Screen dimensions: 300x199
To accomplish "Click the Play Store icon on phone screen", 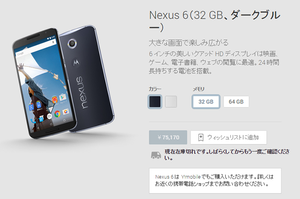I will [x=62, y=97].
